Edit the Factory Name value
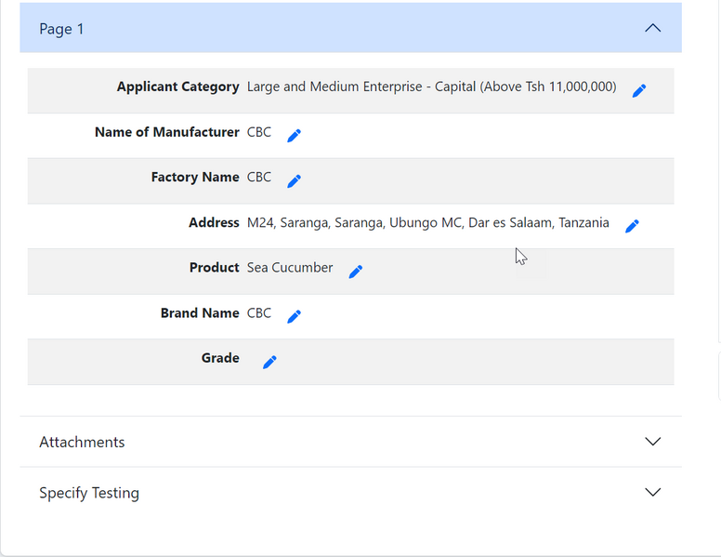721x557 pixels. coord(295,180)
